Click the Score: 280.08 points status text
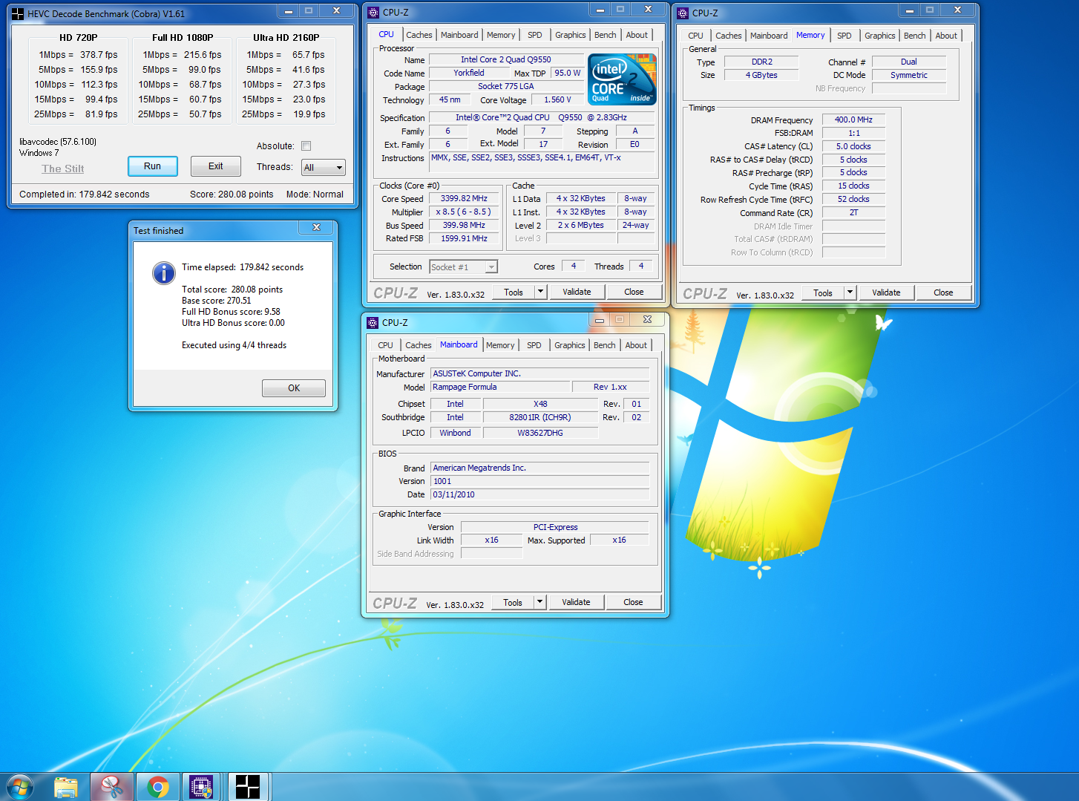Image resolution: width=1079 pixels, height=801 pixels. point(232,194)
